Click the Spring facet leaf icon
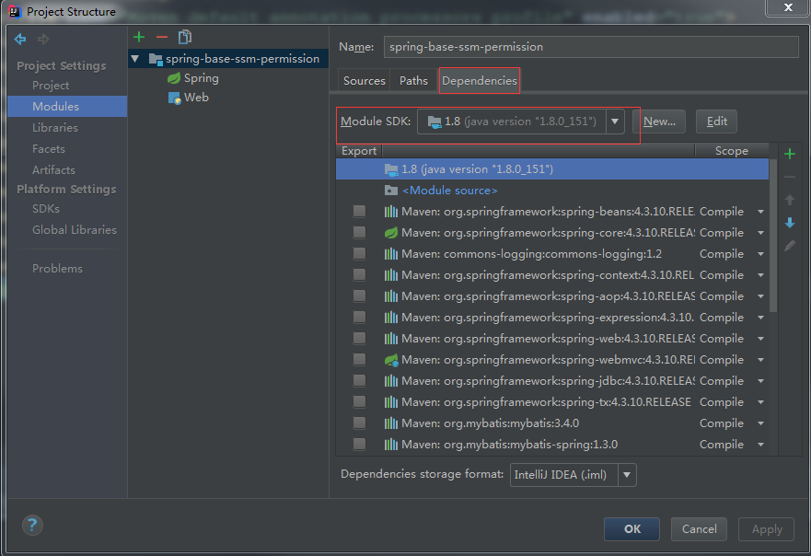The width and height of the screenshot is (811, 556). click(174, 78)
